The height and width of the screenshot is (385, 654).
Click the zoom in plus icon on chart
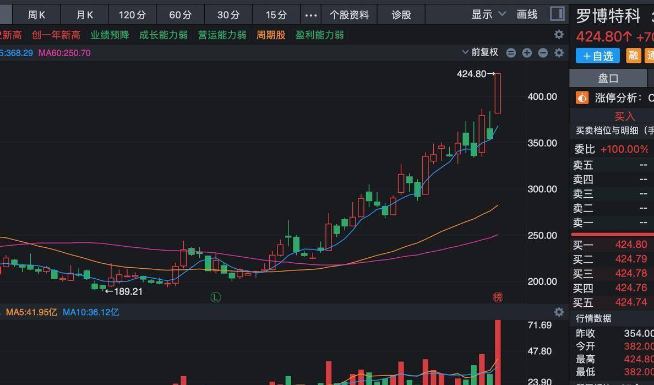tap(527, 53)
